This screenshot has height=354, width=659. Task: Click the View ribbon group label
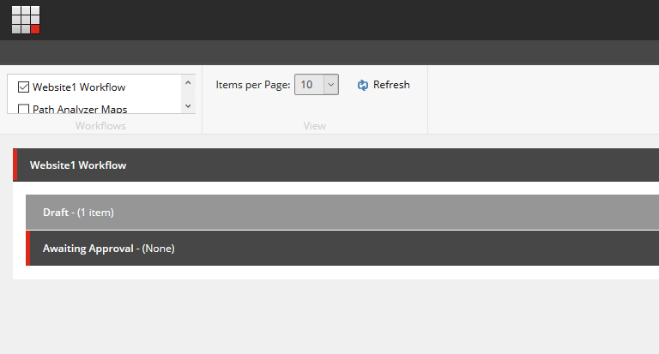(x=315, y=126)
